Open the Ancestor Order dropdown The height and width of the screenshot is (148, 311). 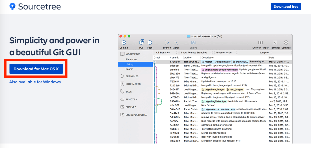coord(226,53)
